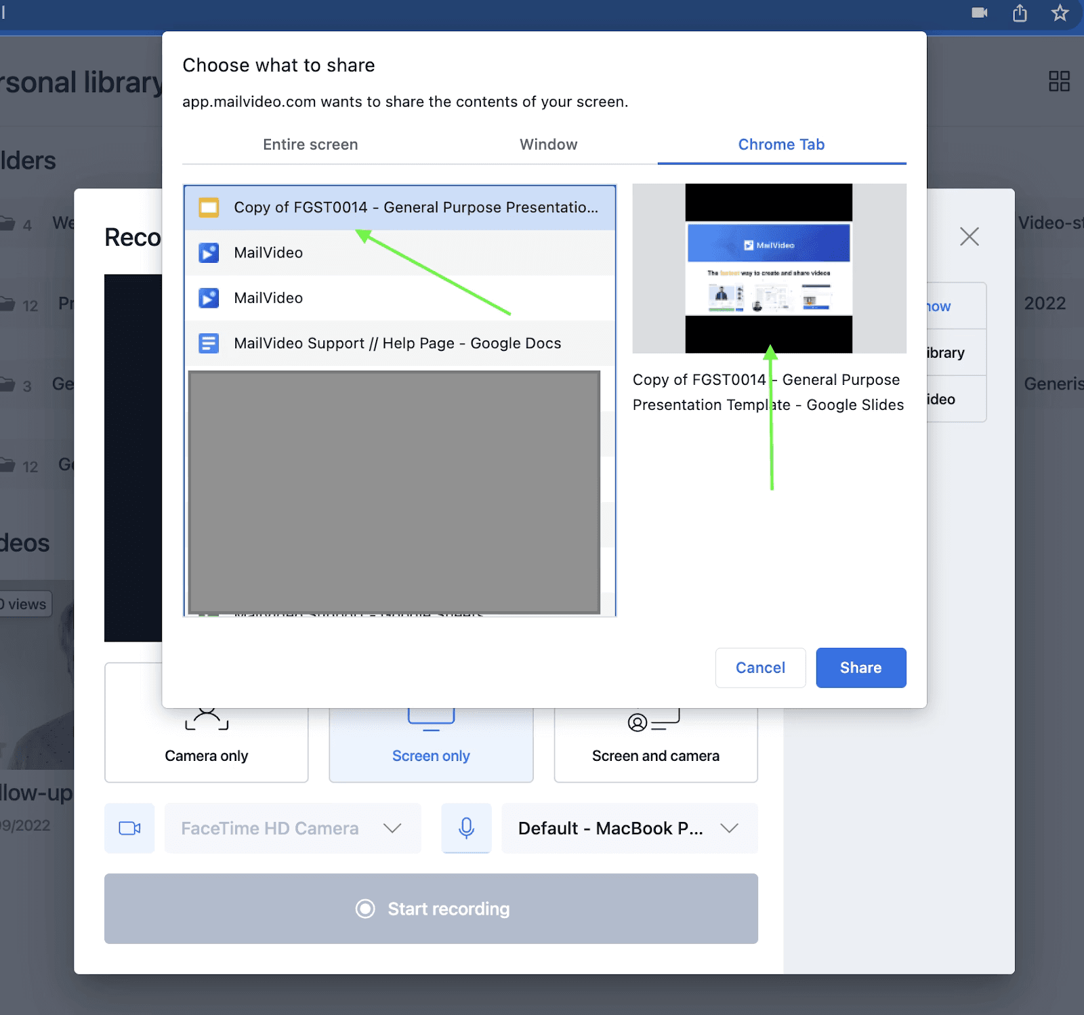Screen dimensions: 1084x1015
Task: Bookmark this page with the star icon
Action: pos(1060,13)
